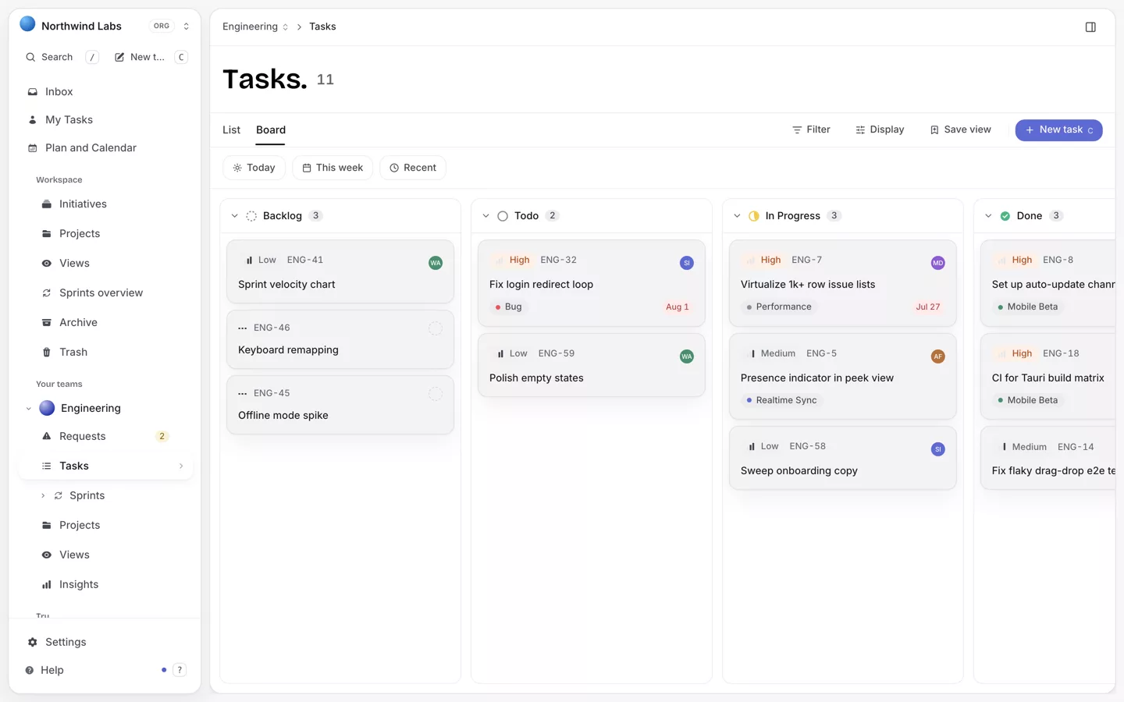Open the Sweep onboarding copy card
The image size is (1124, 702).
pyautogui.click(x=843, y=458)
